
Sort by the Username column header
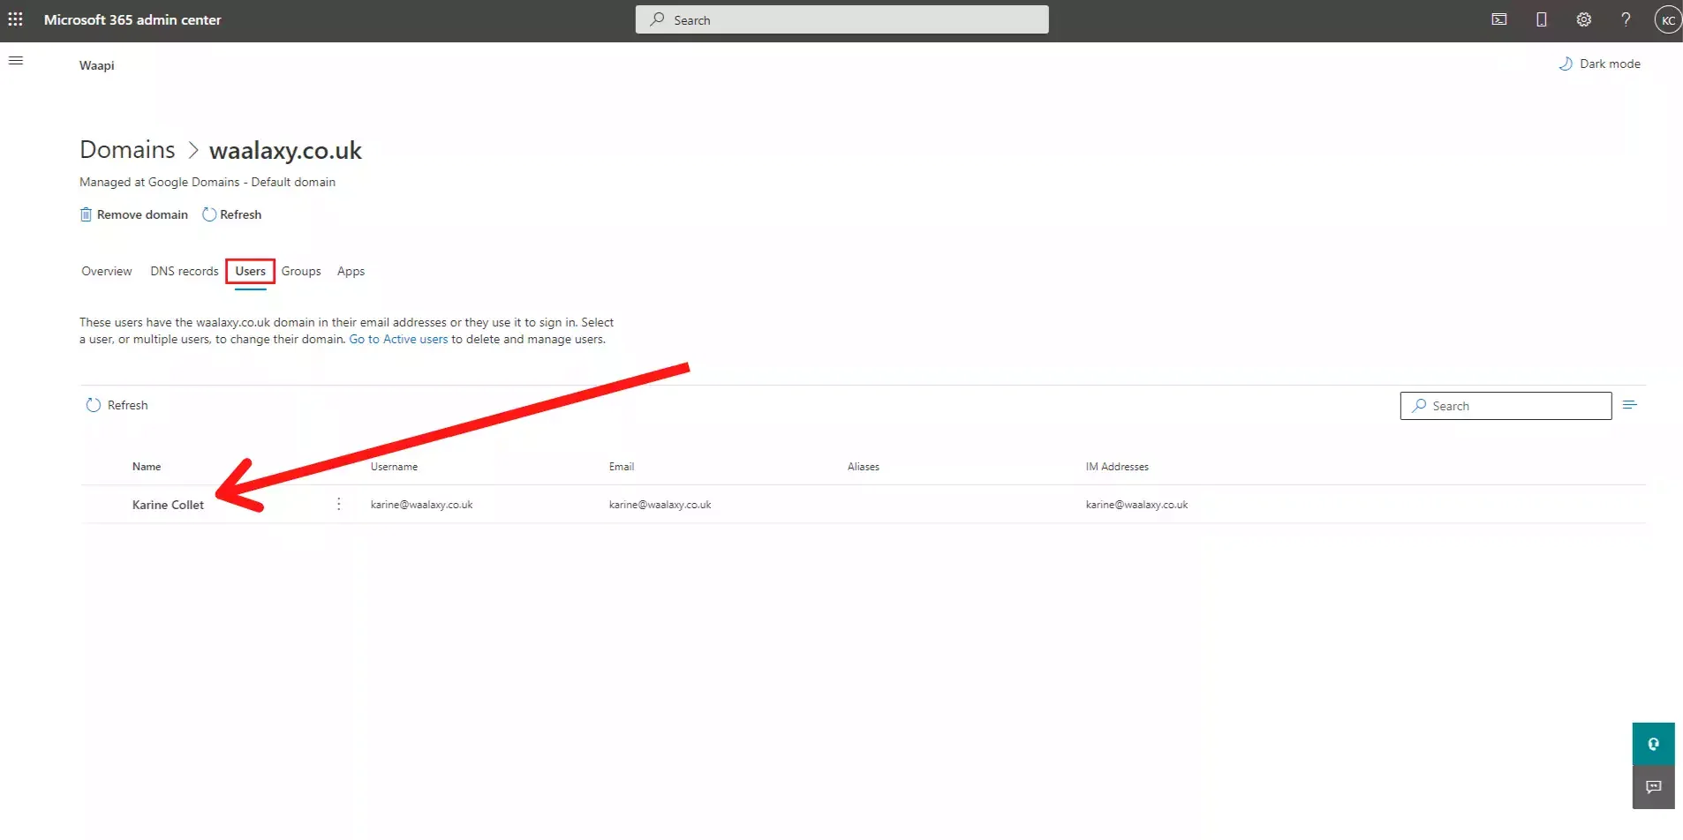394,467
